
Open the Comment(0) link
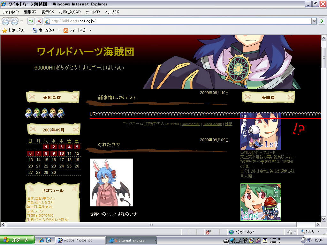tap(191, 124)
